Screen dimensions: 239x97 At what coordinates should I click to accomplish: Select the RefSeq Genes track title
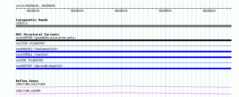[x=27, y=81]
